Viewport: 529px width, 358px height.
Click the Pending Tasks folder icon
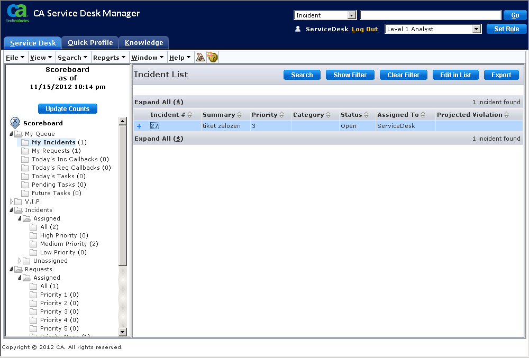tap(25, 185)
